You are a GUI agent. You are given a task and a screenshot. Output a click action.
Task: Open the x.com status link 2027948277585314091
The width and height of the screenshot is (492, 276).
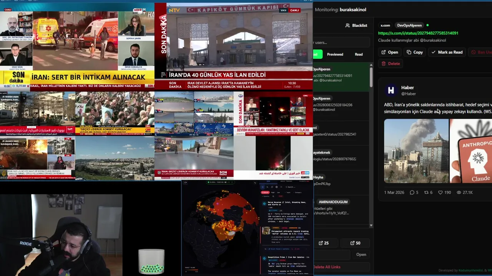pos(418,33)
